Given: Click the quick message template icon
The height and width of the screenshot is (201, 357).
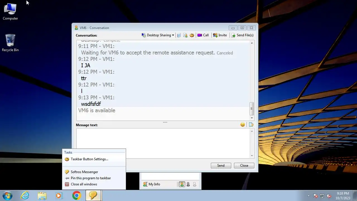Looking at the screenshot, I should tap(251, 125).
